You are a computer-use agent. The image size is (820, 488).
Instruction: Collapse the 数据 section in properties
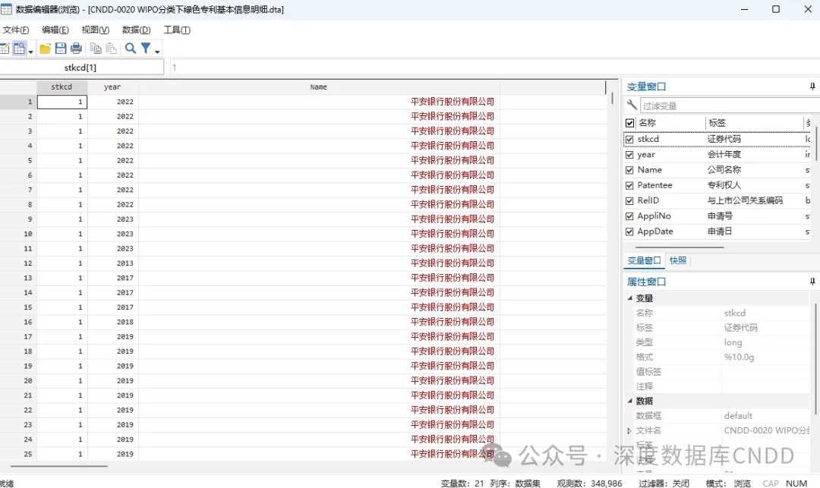629,401
